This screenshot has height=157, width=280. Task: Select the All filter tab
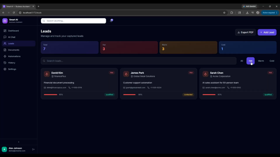click(x=242, y=61)
